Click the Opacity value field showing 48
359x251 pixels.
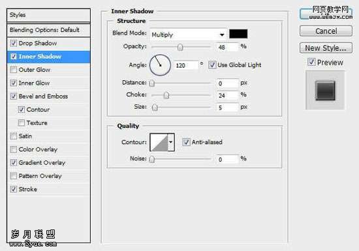click(227, 47)
